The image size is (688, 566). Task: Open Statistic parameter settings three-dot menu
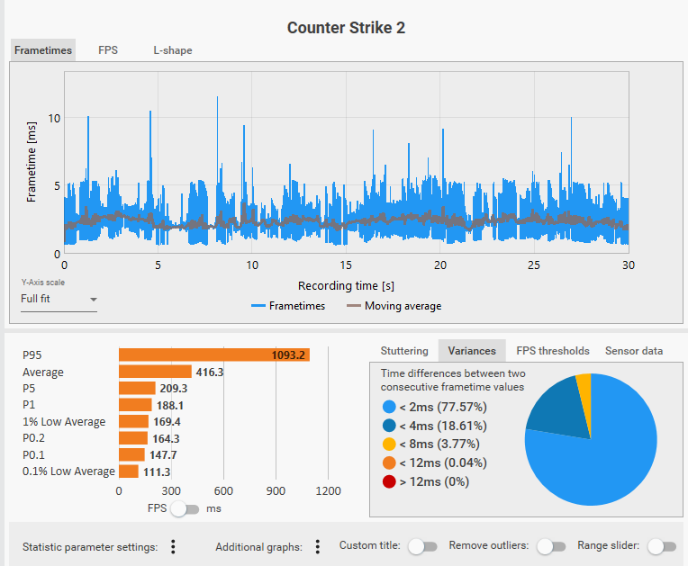pyautogui.click(x=173, y=547)
